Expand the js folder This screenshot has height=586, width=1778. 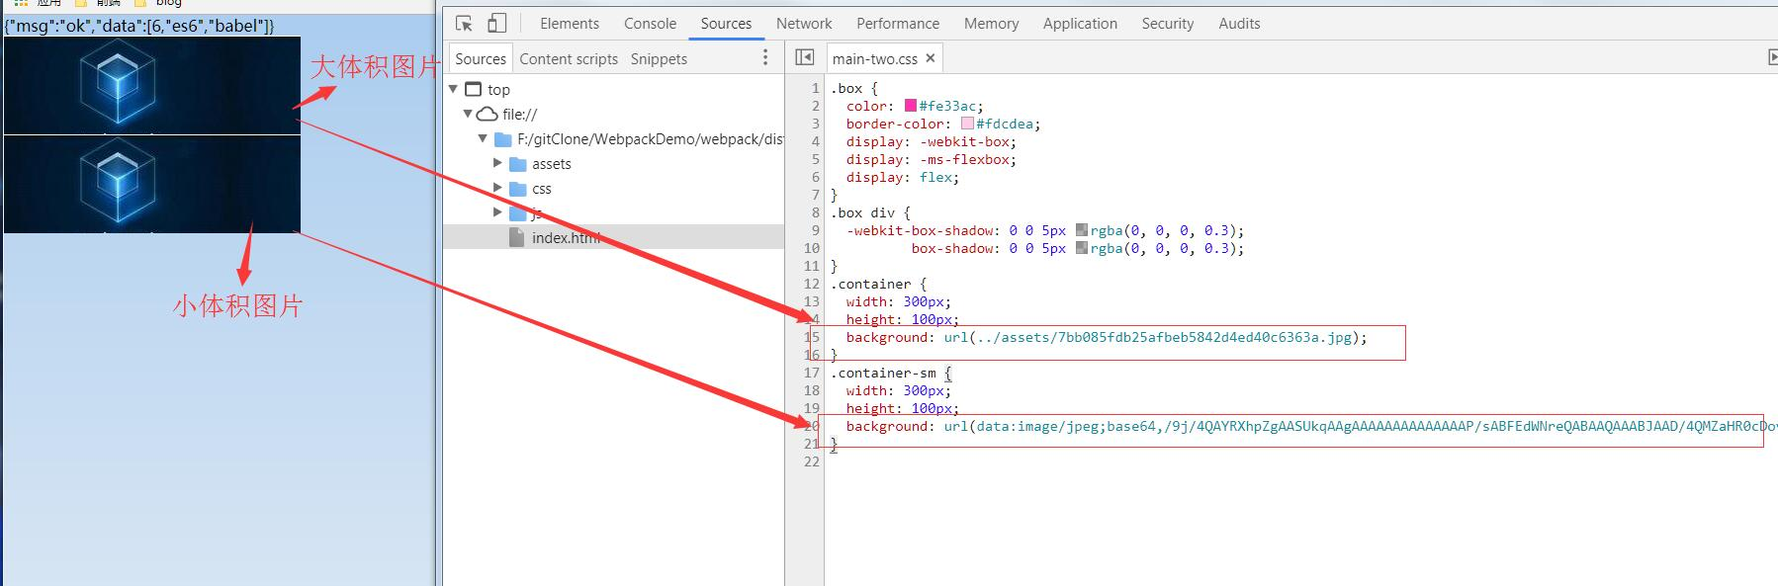[x=497, y=212]
